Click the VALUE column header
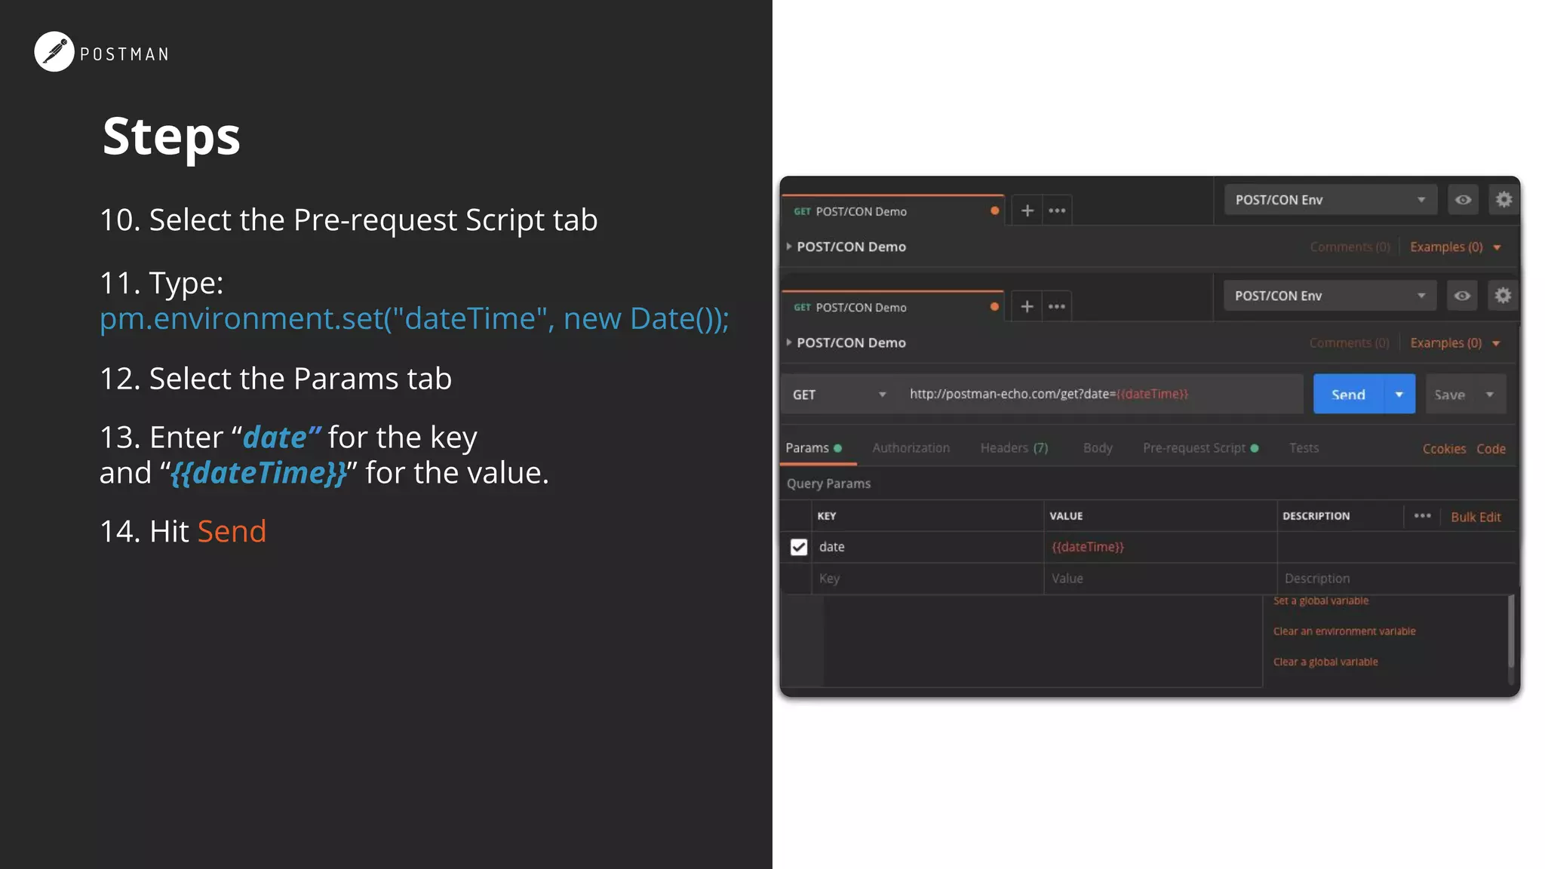 click(x=1066, y=516)
